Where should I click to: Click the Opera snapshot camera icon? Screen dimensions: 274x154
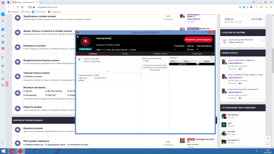tap(240, 7)
